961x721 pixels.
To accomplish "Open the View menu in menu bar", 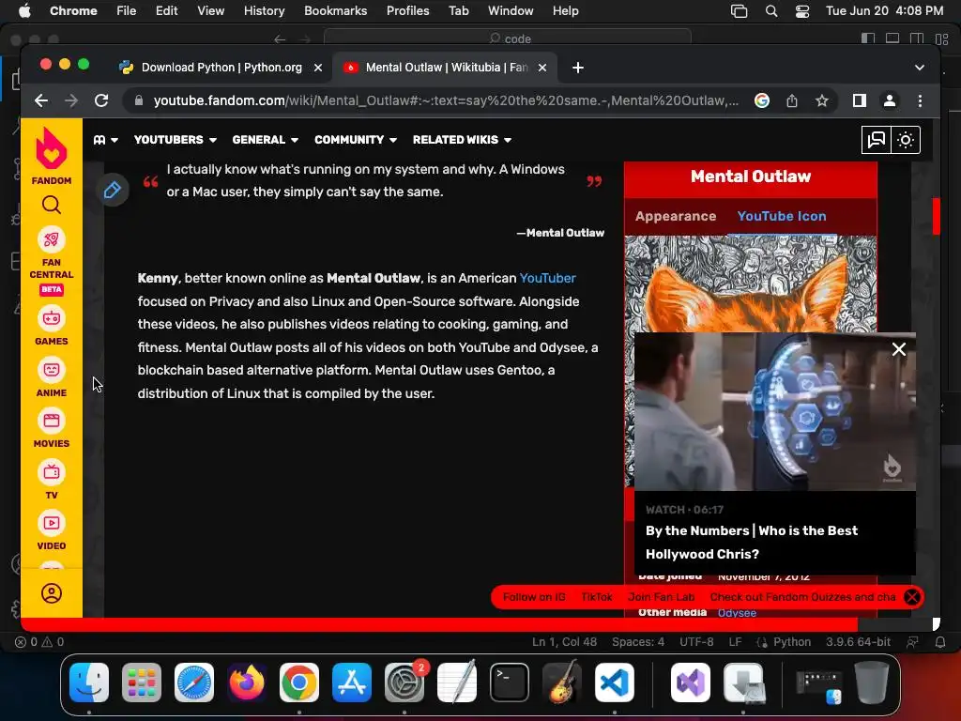I will coord(210,11).
